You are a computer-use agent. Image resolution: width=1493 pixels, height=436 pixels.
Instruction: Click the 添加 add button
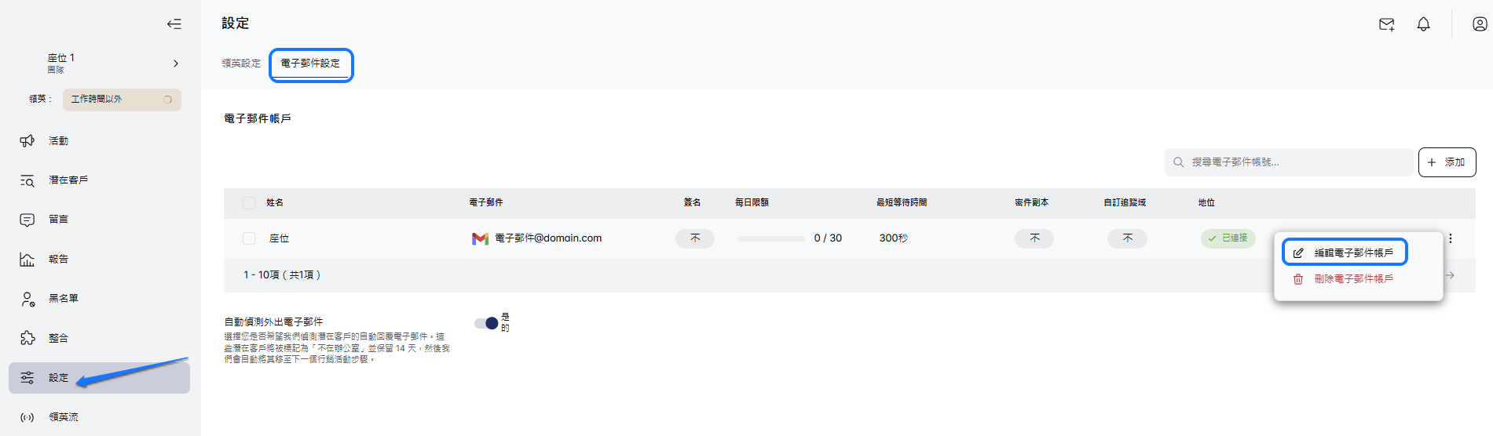pyautogui.click(x=1447, y=162)
